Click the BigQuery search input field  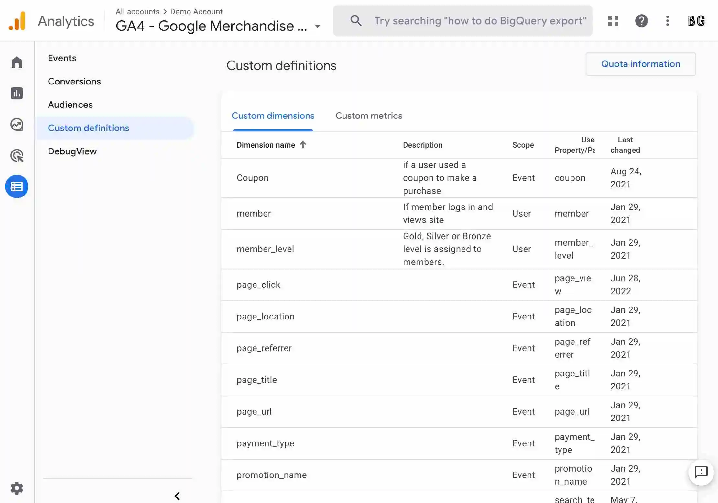coord(480,21)
